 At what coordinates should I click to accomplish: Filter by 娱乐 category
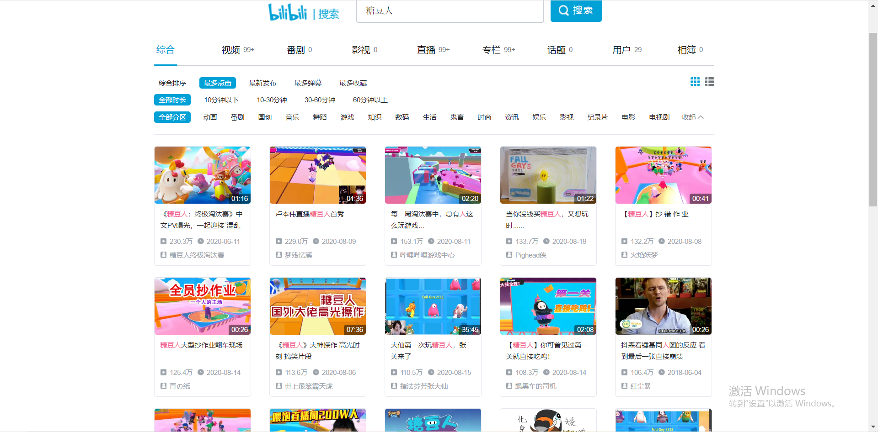(x=539, y=117)
